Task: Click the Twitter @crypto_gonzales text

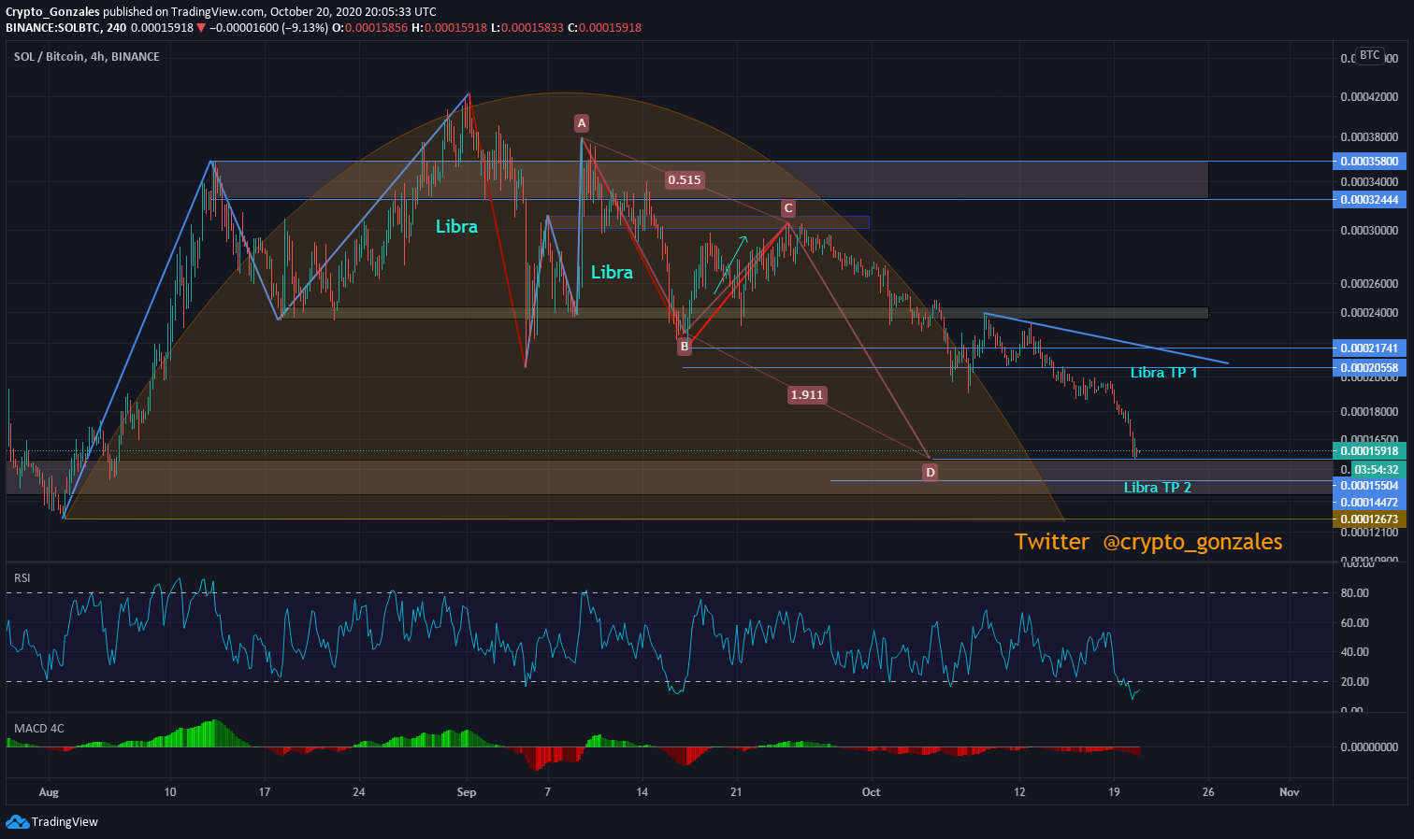Action: (1148, 542)
